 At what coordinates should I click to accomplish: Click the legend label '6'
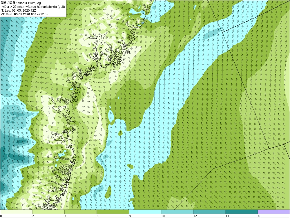[97, 216]
